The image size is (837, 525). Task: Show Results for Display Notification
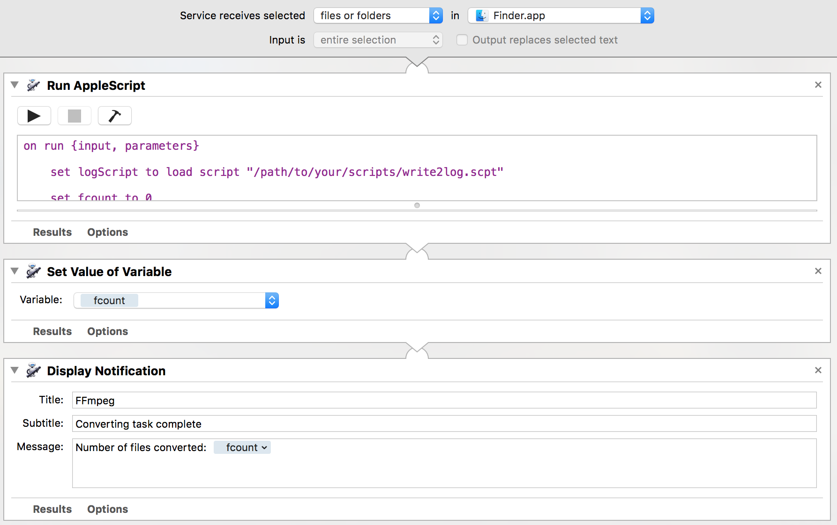(x=52, y=509)
